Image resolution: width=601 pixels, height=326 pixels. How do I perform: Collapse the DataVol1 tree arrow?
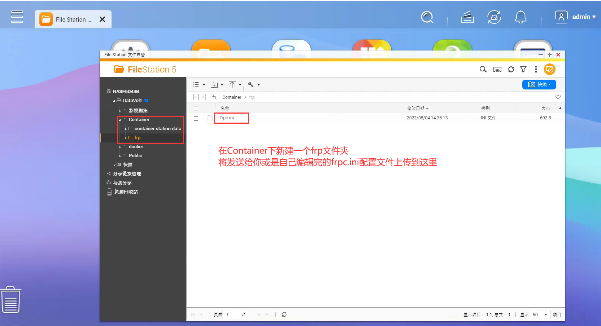pyautogui.click(x=114, y=101)
